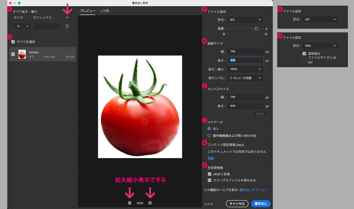Click the 100% zoom level text
354x209 pixels.
point(140,203)
